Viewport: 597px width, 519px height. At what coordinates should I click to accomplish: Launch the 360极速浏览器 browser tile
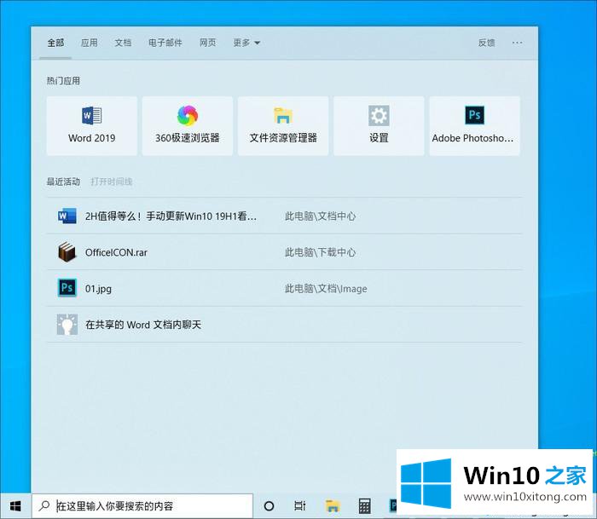188,126
